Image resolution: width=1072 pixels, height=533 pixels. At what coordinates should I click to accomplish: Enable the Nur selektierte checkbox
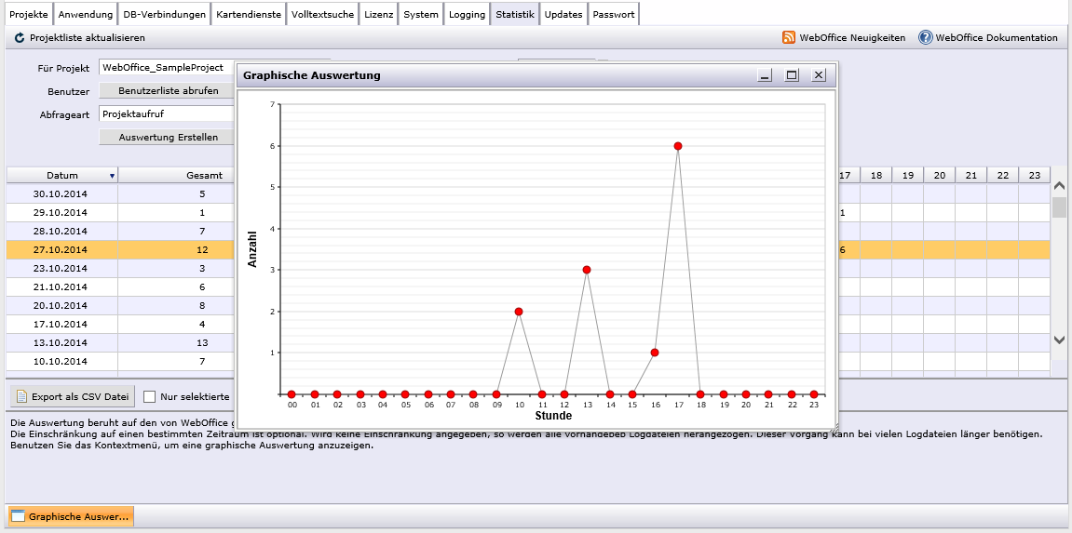click(x=149, y=397)
